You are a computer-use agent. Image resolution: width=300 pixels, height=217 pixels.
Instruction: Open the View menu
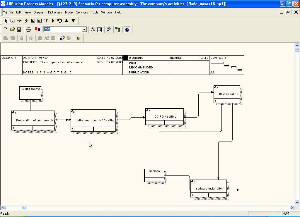coord(28,12)
